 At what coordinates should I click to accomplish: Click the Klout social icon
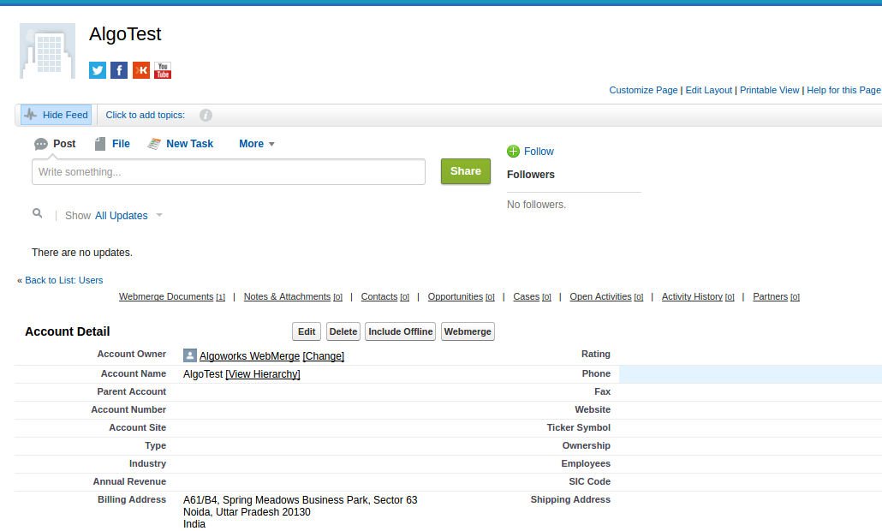141,70
